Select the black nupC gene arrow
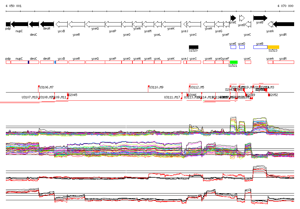 [20, 24]
